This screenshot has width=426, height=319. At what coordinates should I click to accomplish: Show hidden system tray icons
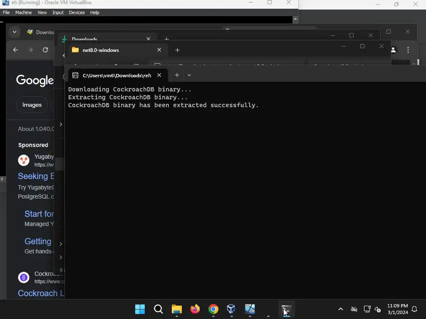(x=341, y=309)
